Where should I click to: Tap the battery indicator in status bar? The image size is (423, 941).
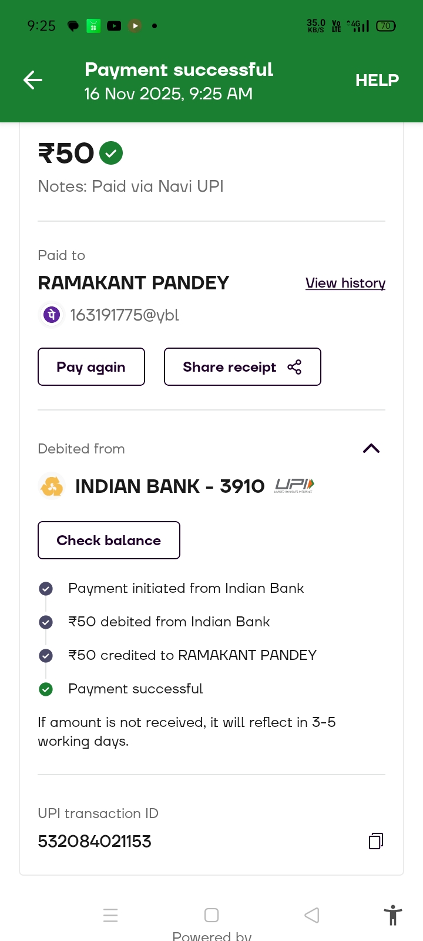[x=386, y=26]
